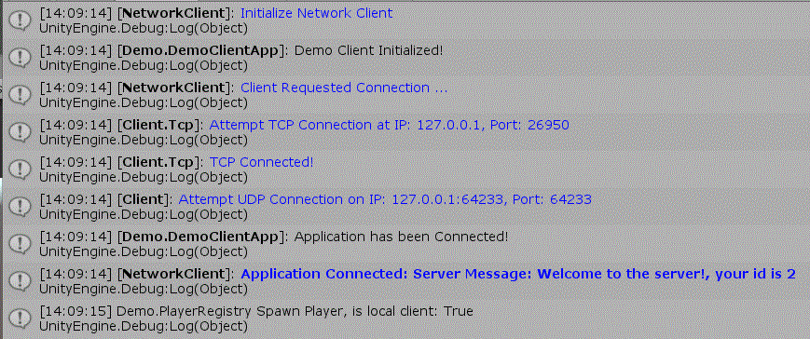Click UnityEngine.Debug:Log(Object) under Initialize Network Client
The width and height of the screenshot is (810, 339).
click(144, 28)
